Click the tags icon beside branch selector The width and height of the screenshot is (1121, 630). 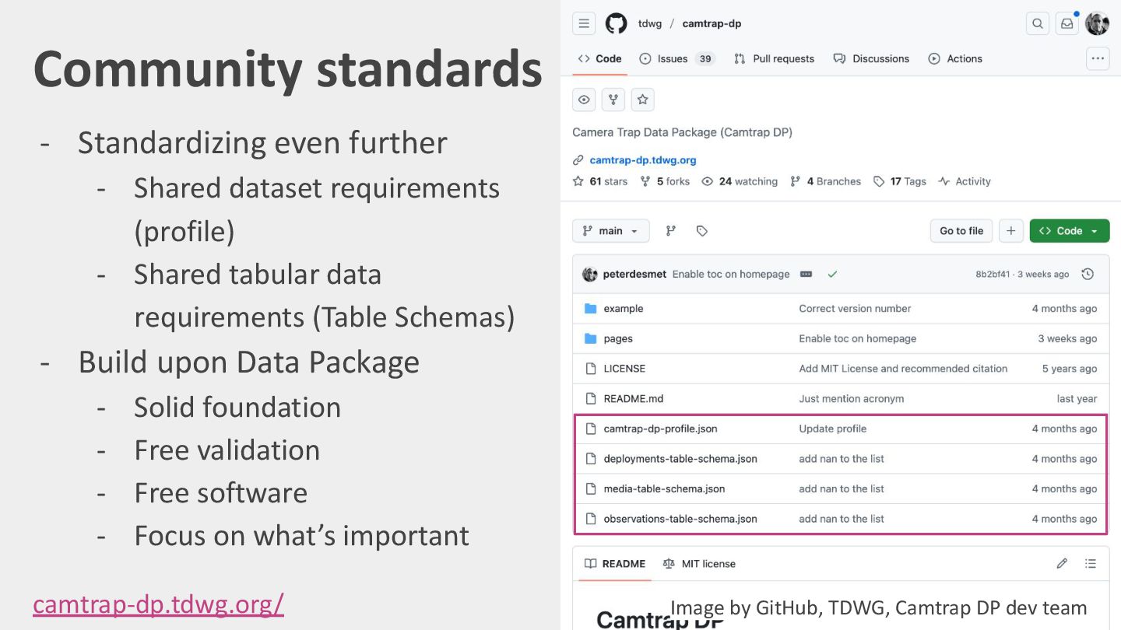[x=701, y=231]
